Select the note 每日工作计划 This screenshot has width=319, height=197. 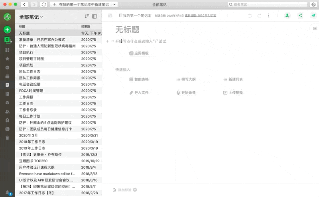[58, 116]
